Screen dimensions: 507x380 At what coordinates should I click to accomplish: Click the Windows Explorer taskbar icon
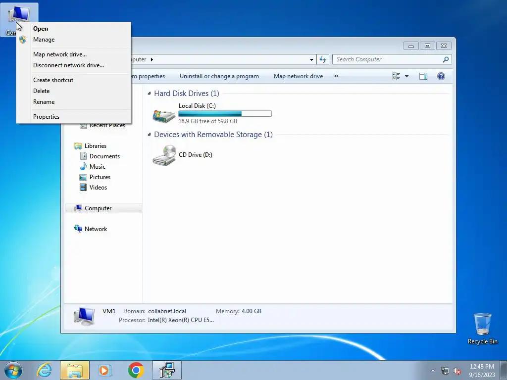75,370
